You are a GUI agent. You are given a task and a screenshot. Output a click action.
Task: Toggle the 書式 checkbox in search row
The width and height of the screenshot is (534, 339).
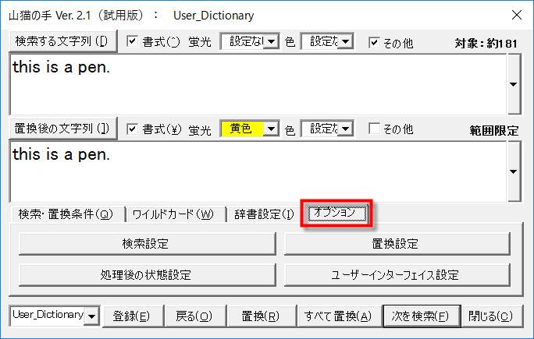click(x=132, y=41)
